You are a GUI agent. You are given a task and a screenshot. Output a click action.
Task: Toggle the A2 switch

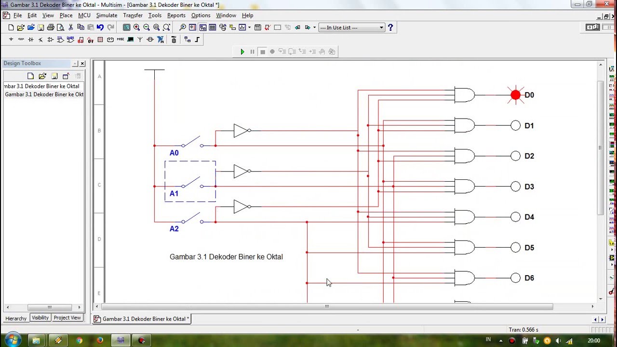192,219
